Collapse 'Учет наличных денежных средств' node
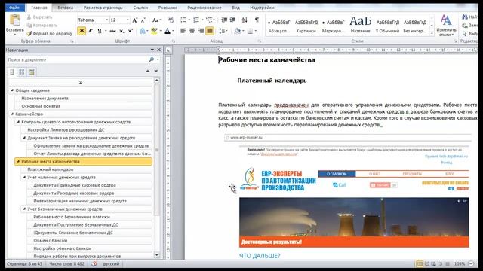The image size is (483, 271). click(24, 178)
